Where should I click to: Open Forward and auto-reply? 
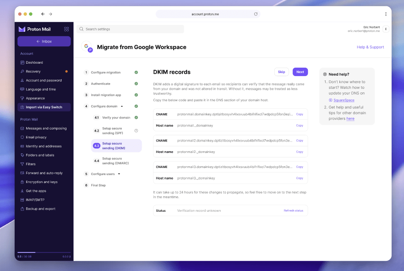44,173
